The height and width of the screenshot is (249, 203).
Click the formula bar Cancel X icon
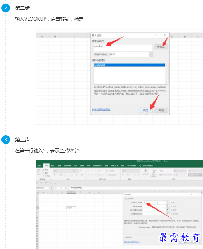point(56,188)
